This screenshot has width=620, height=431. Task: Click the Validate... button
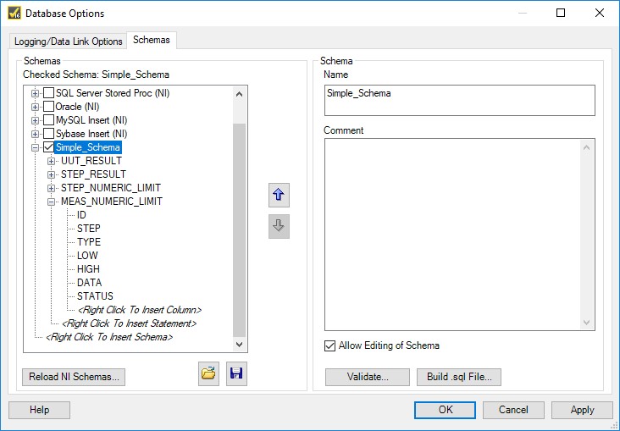click(x=368, y=377)
